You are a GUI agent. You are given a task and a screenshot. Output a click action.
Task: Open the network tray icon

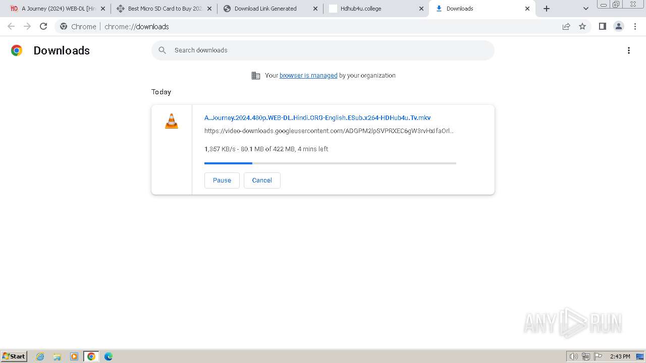[586, 356]
